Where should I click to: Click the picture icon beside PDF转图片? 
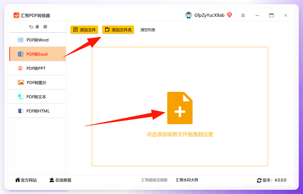pyautogui.click(x=21, y=83)
